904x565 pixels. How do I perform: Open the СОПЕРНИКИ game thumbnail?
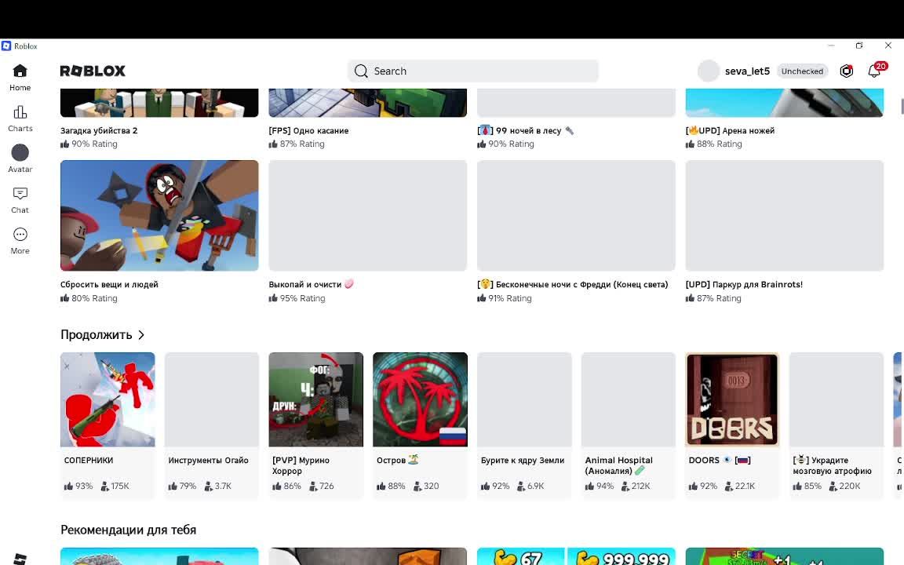(x=108, y=399)
